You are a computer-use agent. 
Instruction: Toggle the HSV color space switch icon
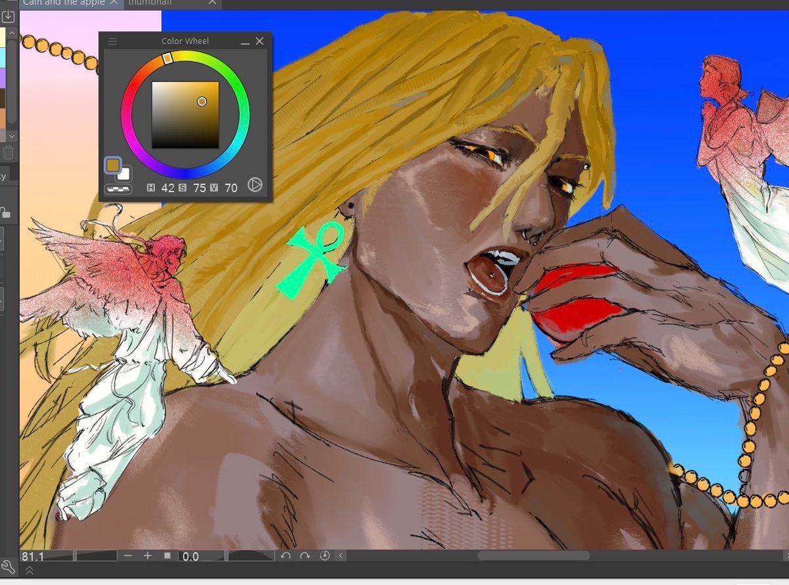coord(254,186)
